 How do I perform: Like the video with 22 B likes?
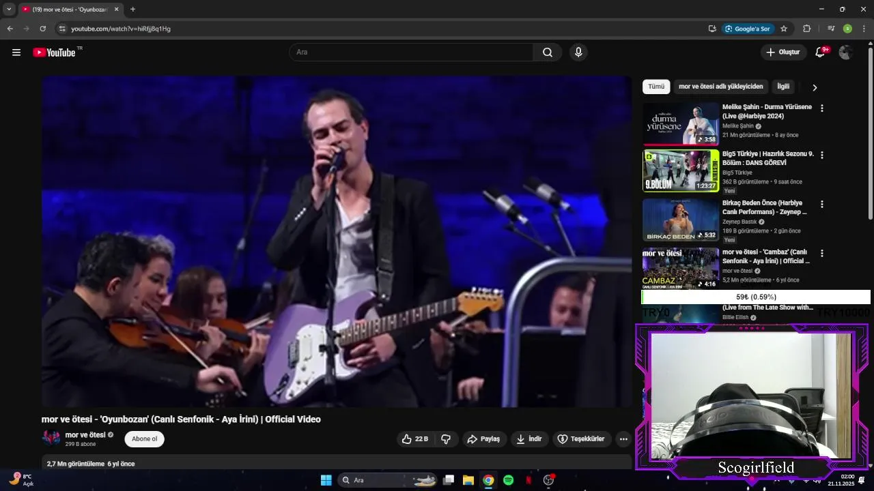coord(415,439)
